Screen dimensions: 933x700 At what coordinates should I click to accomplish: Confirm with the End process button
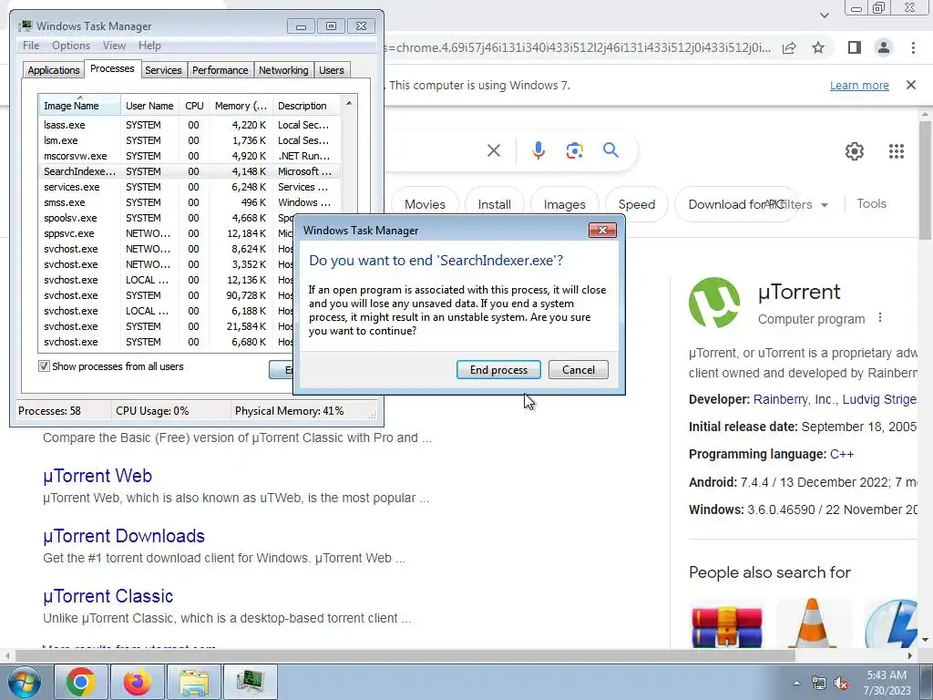(x=498, y=370)
